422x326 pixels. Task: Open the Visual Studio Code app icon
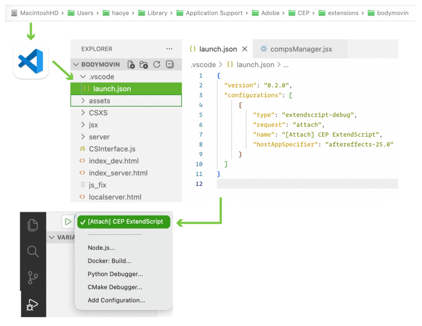click(31, 61)
